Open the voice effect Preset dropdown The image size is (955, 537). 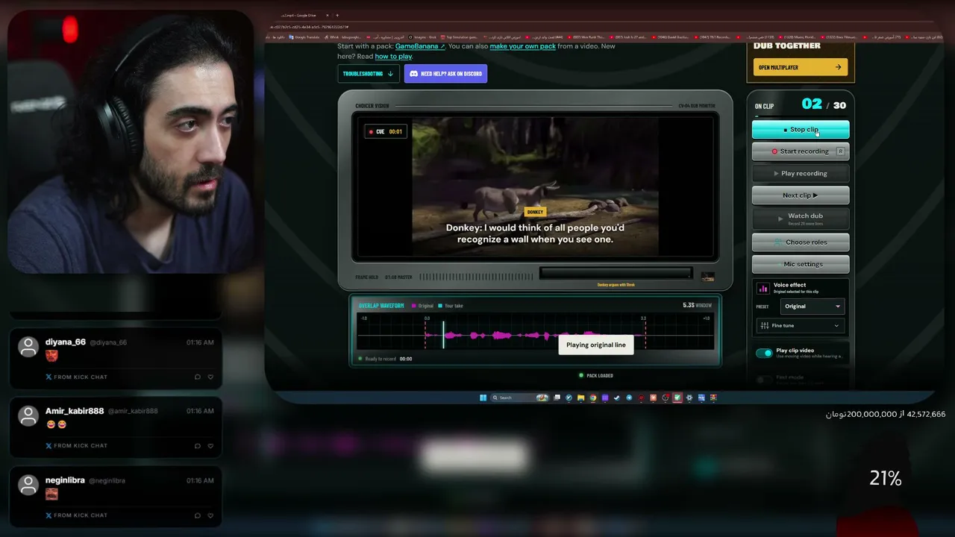[x=812, y=307]
